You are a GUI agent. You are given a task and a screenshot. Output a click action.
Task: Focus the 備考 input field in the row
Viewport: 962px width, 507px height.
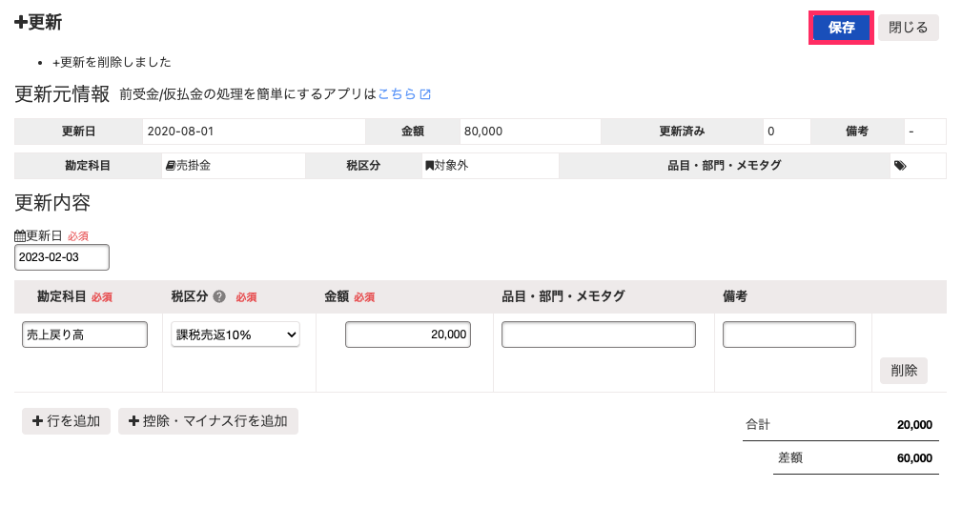click(x=789, y=335)
